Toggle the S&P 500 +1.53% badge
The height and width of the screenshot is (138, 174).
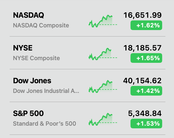[146, 124]
